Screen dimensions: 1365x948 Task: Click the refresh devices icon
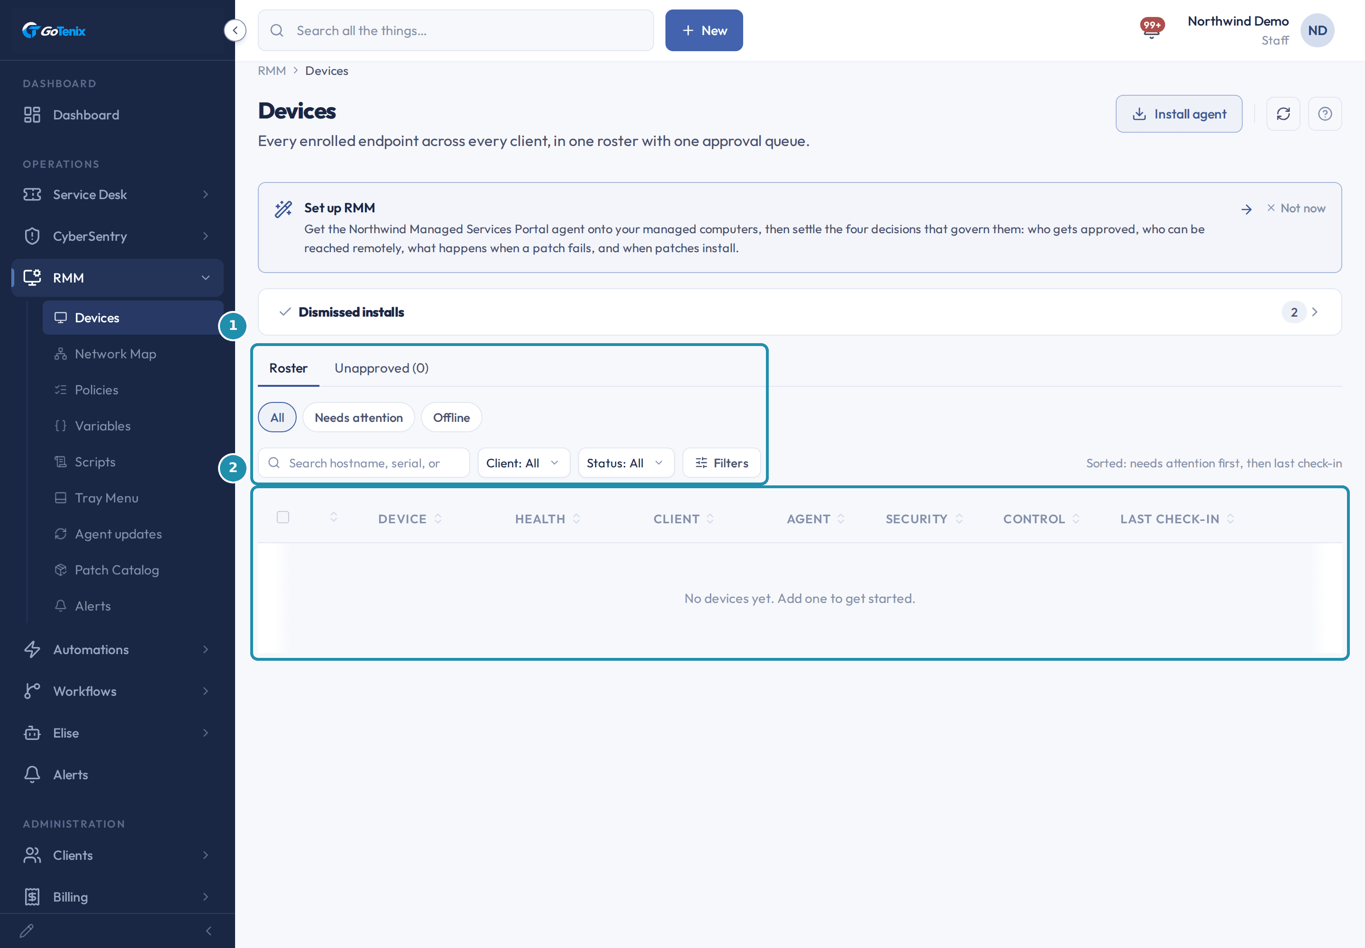pyautogui.click(x=1283, y=113)
